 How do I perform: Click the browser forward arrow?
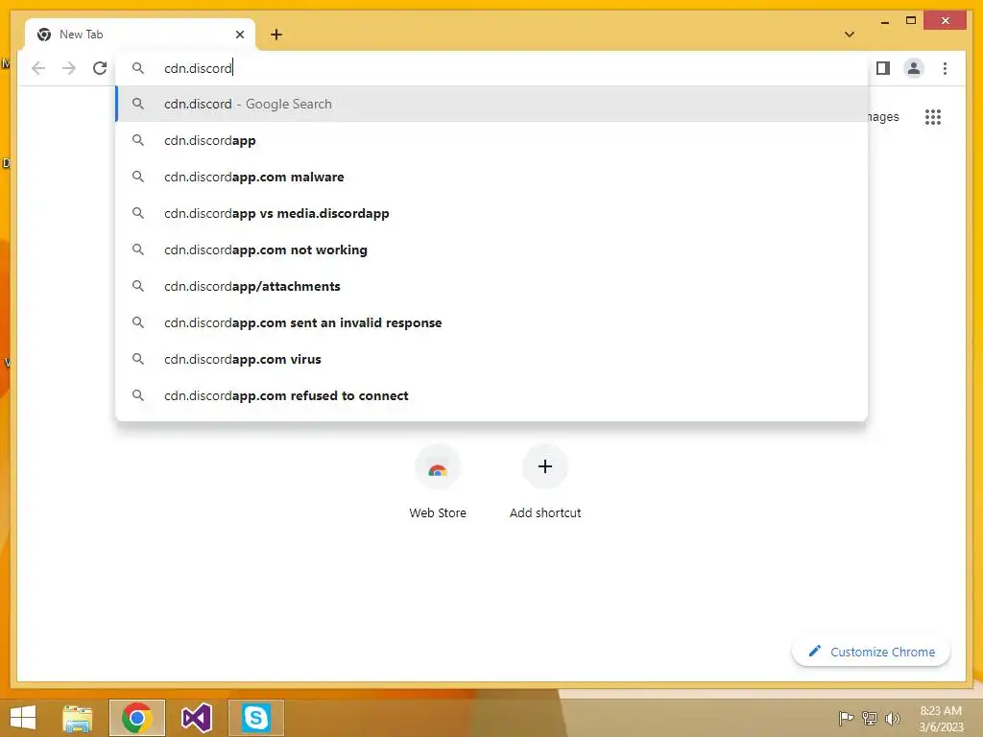69,68
